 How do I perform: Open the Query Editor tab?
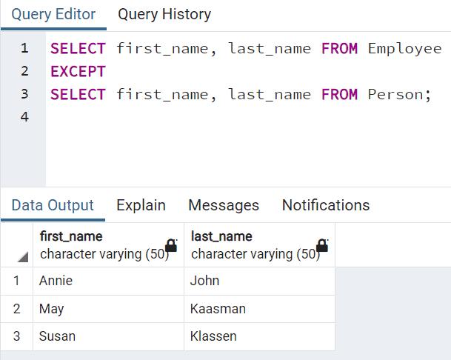point(53,14)
